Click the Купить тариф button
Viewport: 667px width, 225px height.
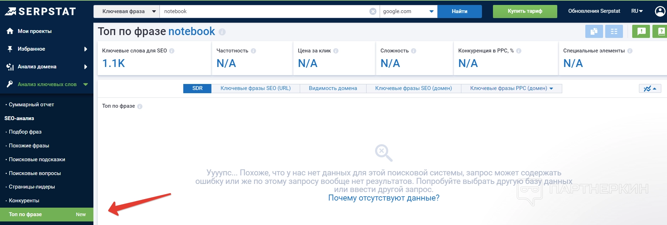tap(525, 11)
